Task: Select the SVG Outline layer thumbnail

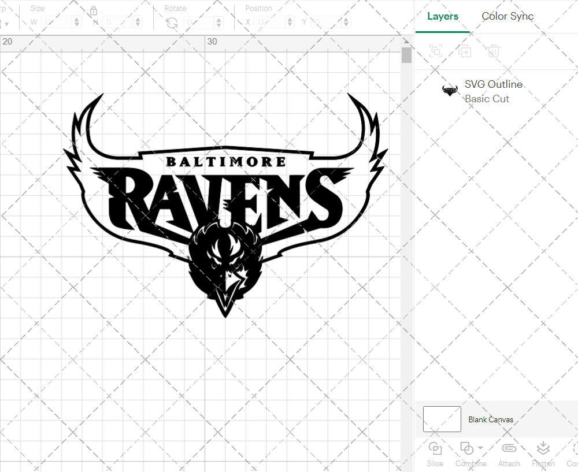Action: click(x=450, y=90)
